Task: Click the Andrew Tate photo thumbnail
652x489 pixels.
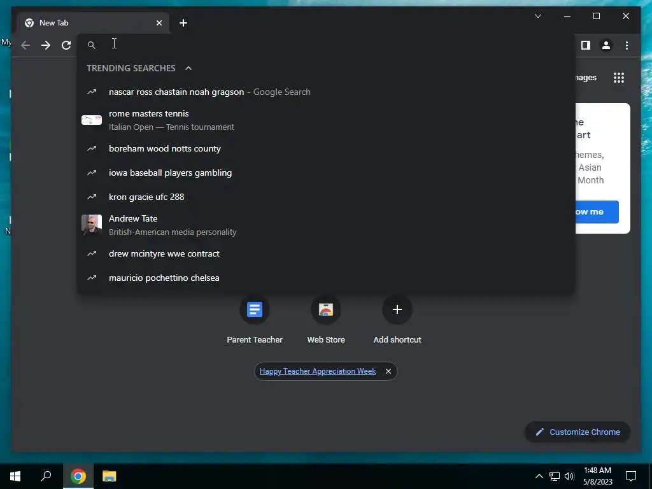Action: click(x=92, y=225)
